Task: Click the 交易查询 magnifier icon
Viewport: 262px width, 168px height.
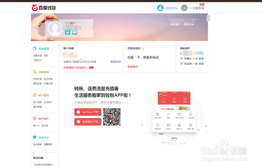Action: coord(35,72)
